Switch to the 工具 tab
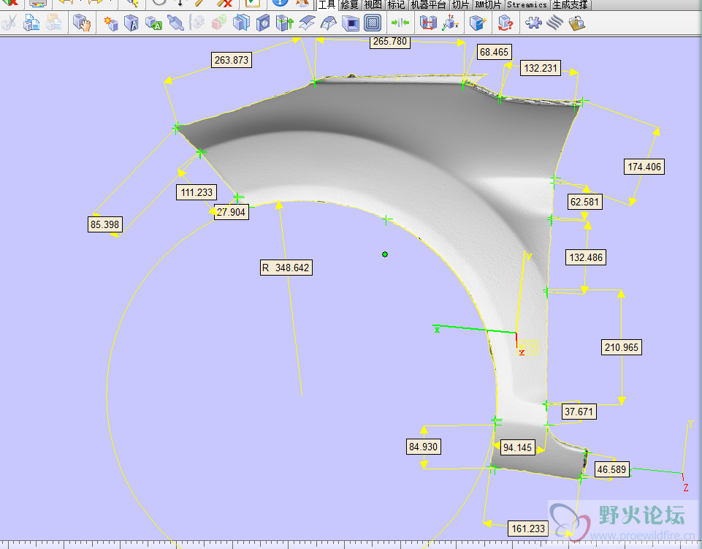 pyautogui.click(x=327, y=5)
